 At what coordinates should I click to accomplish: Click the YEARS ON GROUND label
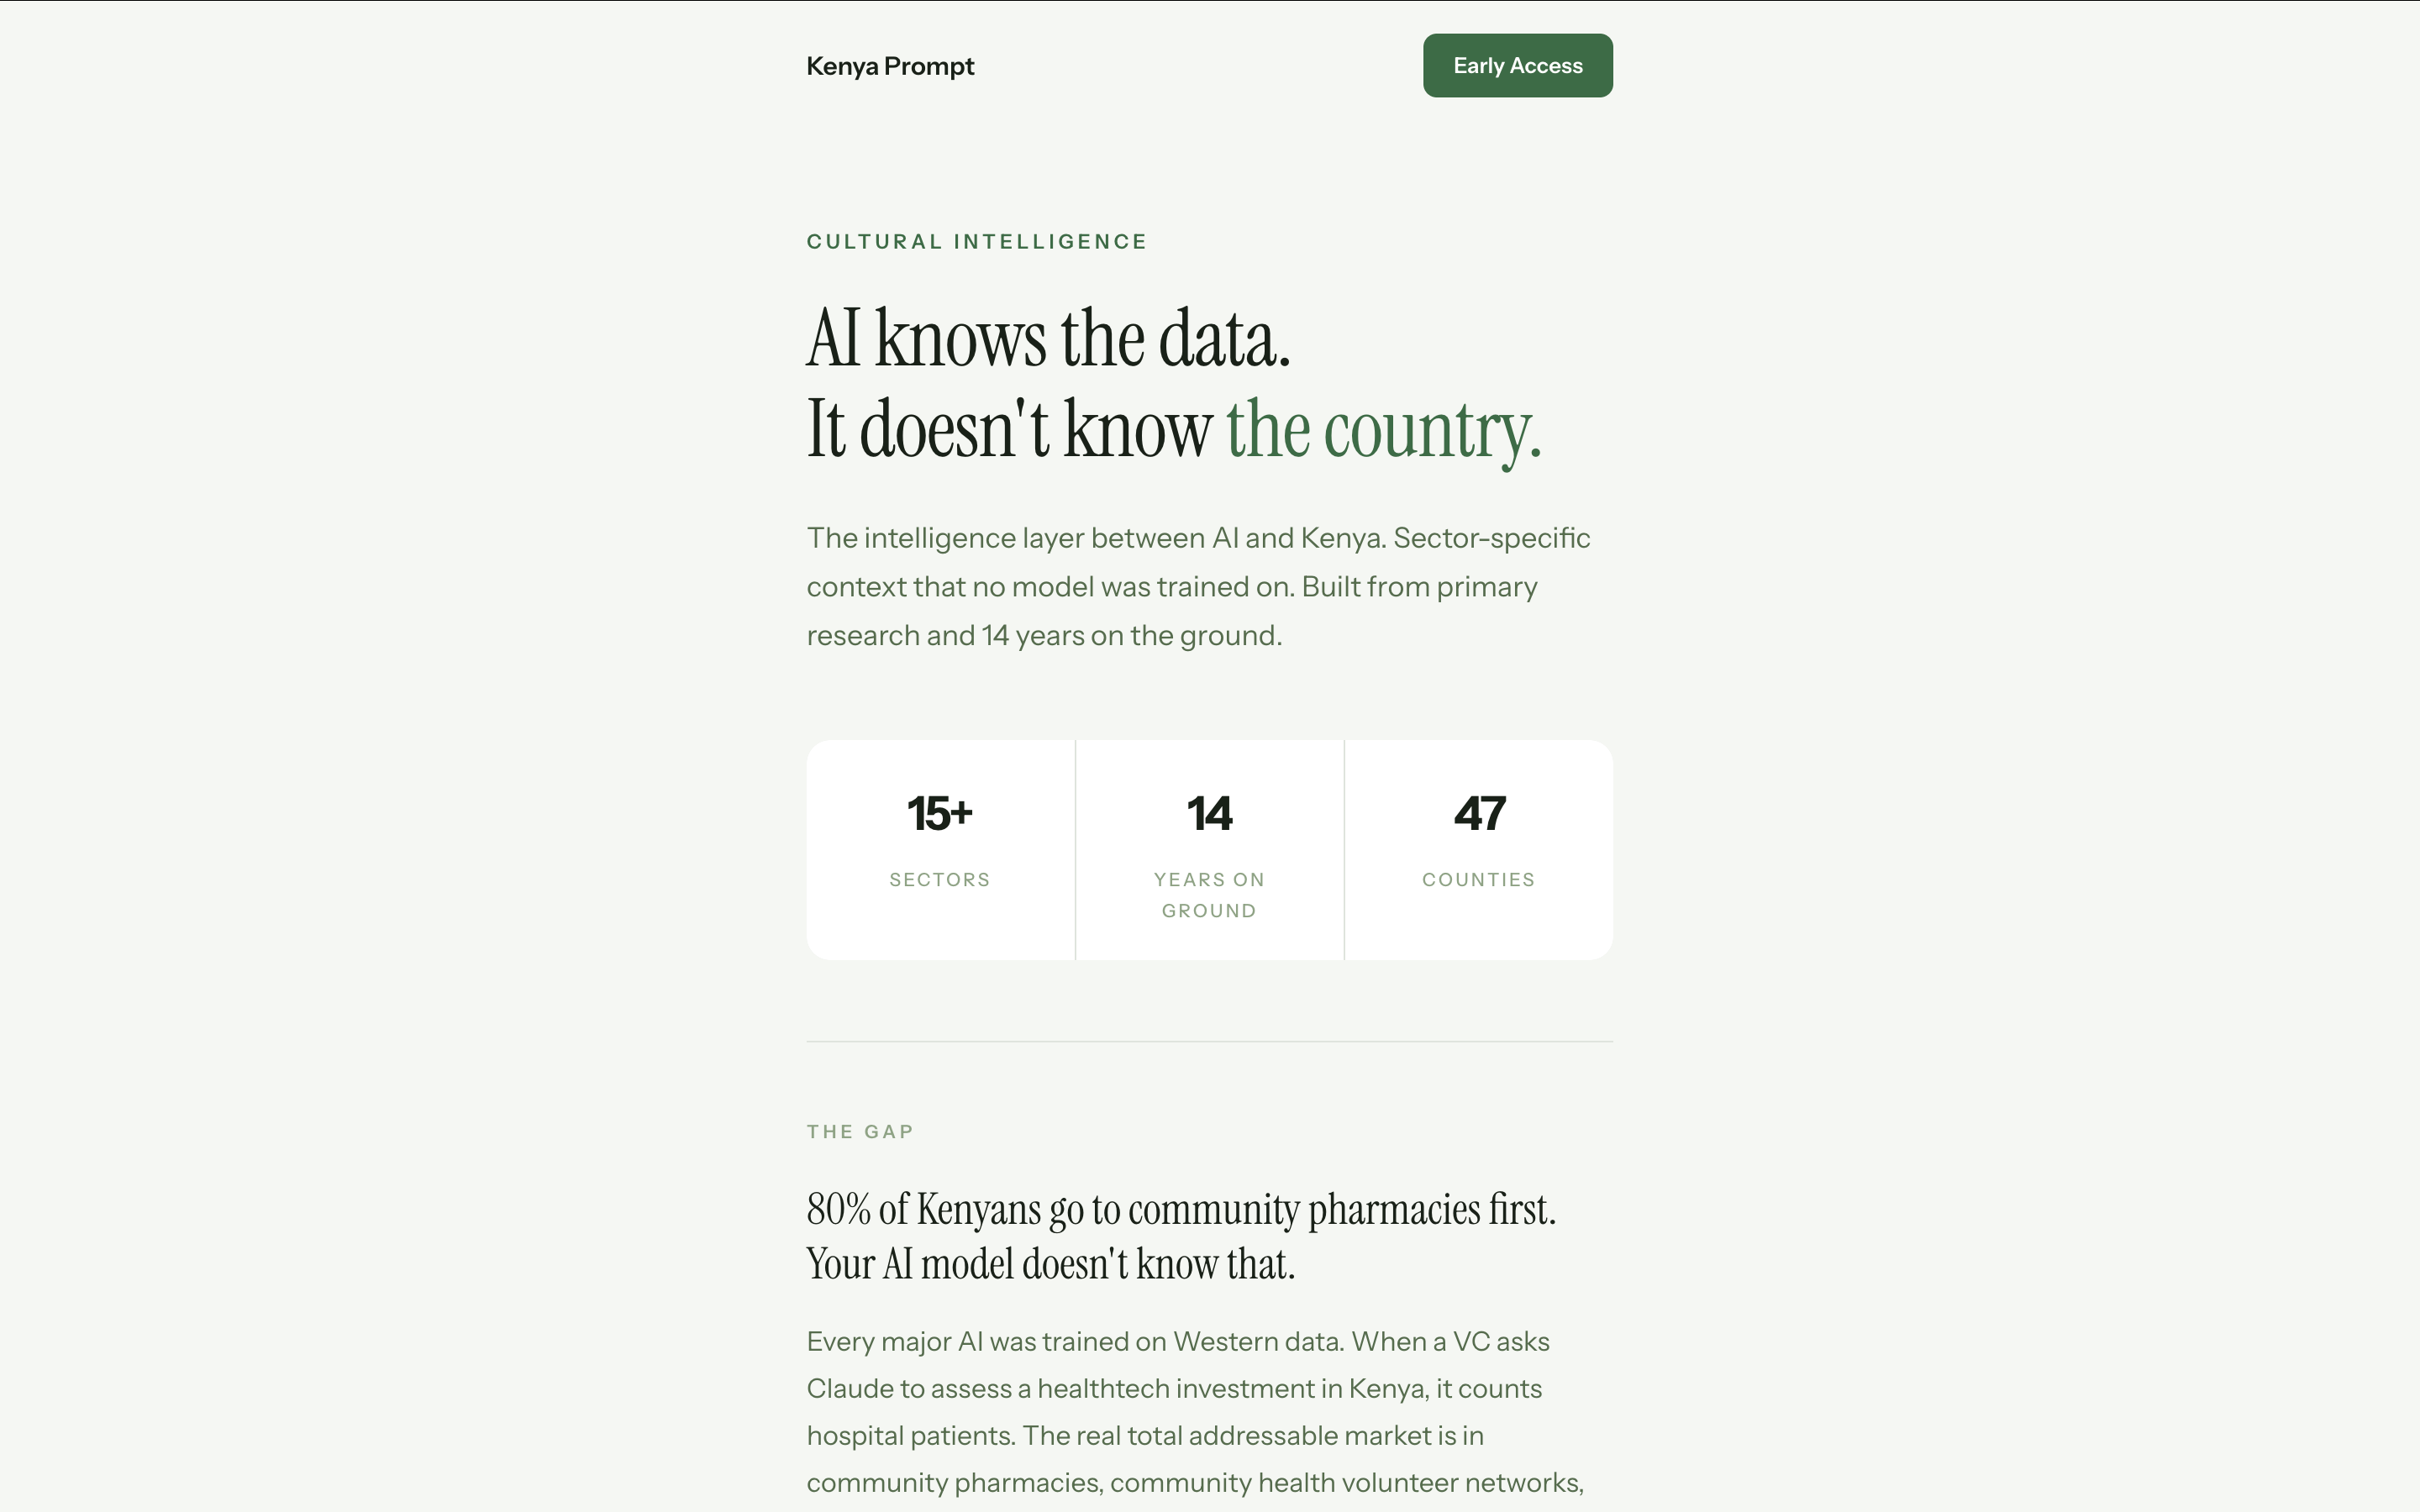click(1209, 895)
